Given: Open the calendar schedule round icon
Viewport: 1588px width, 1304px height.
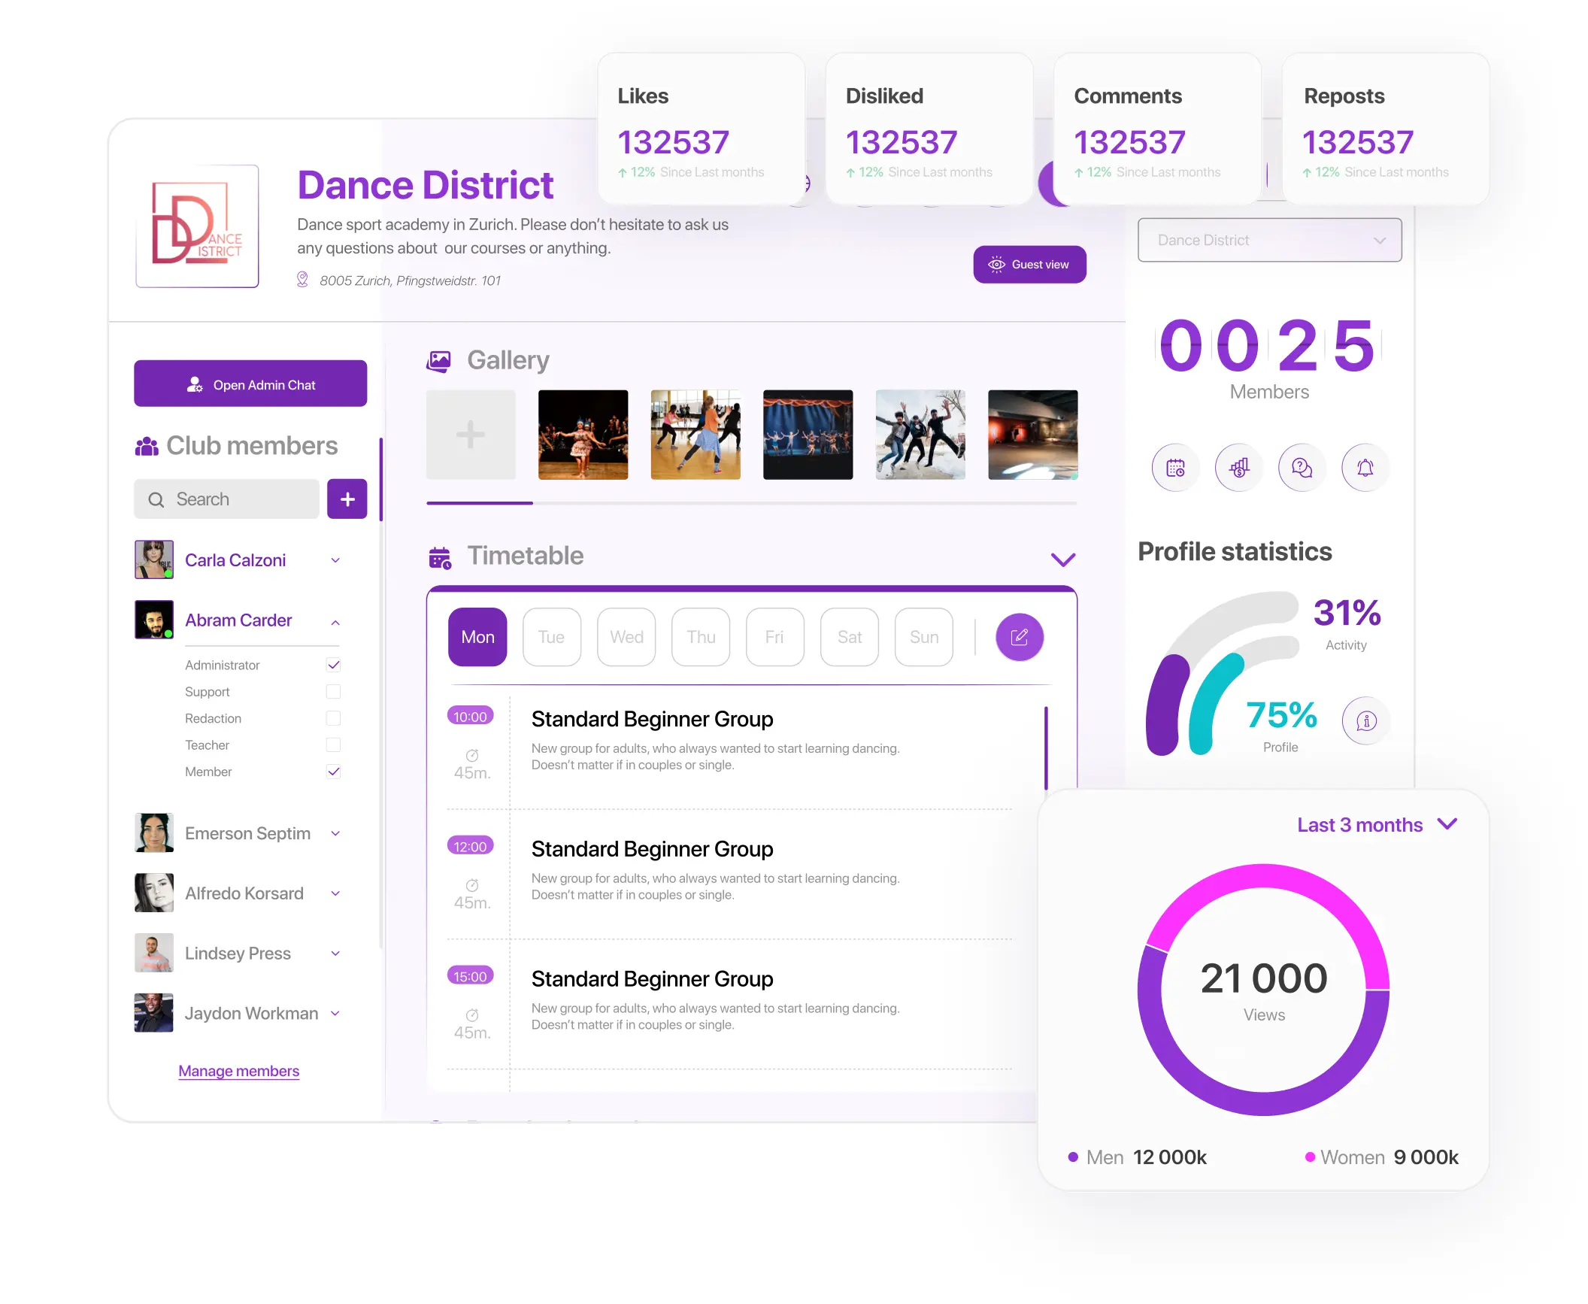Looking at the screenshot, I should point(1175,468).
